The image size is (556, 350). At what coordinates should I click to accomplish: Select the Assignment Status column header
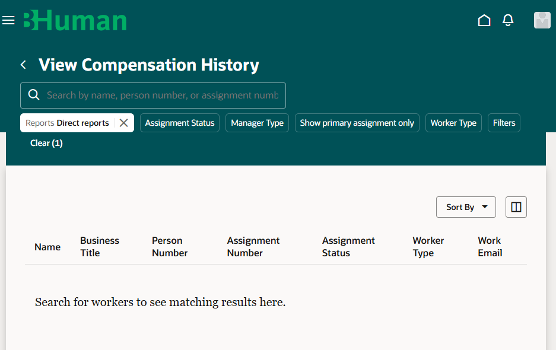point(348,247)
